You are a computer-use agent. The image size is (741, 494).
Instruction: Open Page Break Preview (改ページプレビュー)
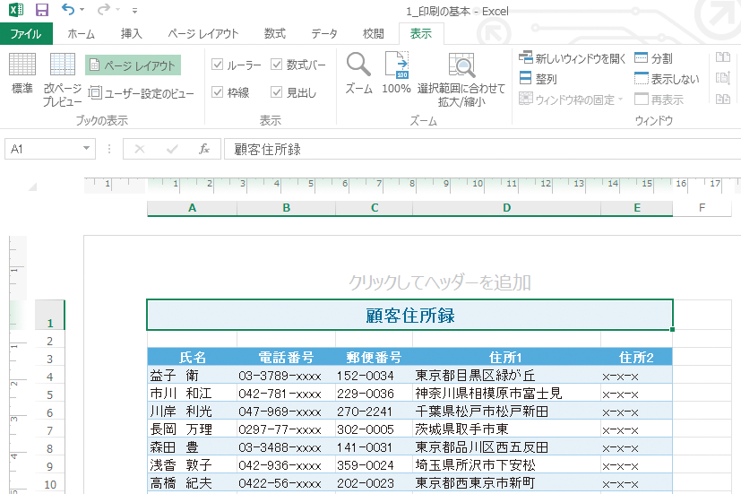63,80
